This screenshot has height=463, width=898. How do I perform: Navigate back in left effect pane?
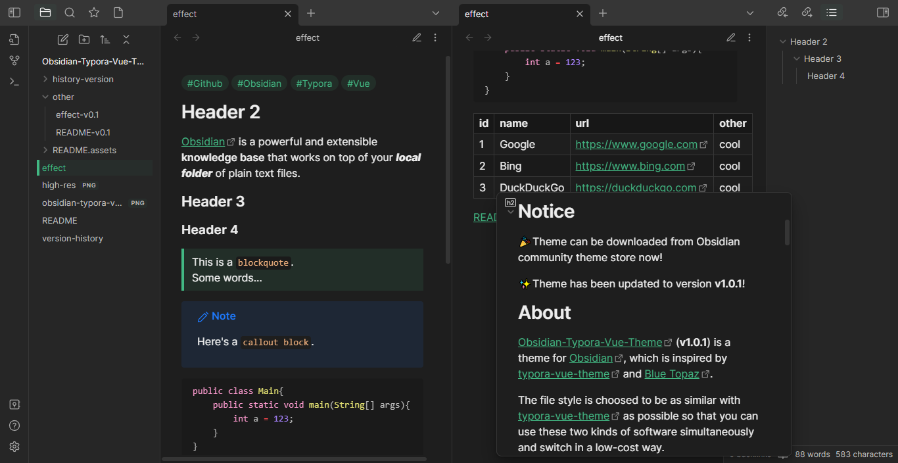(x=177, y=37)
